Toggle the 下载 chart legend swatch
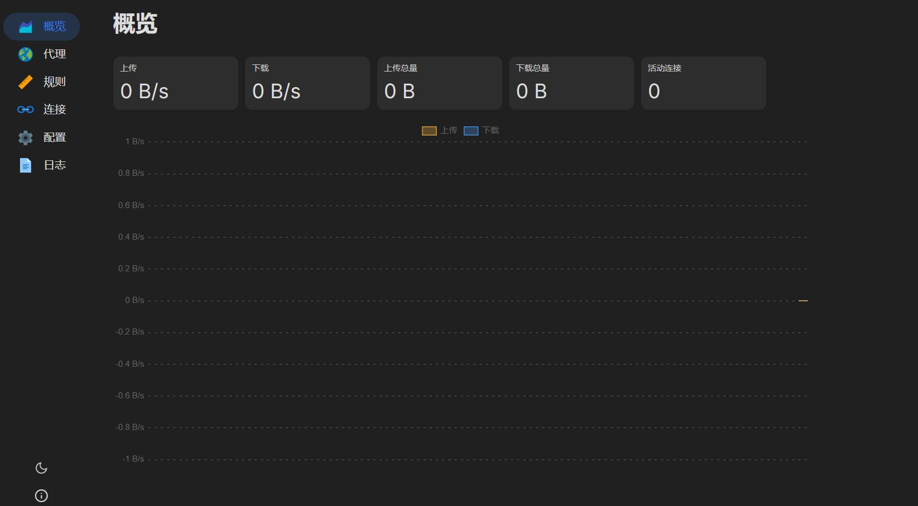The image size is (918, 506). [x=471, y=131]
